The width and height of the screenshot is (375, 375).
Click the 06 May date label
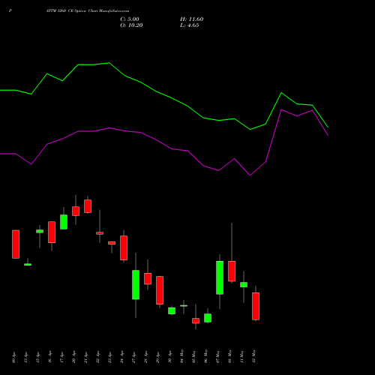pos(205,356)
